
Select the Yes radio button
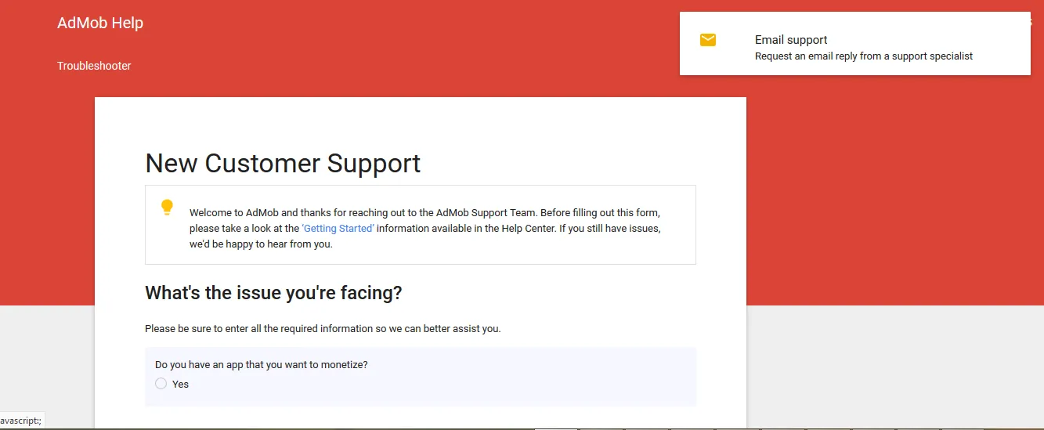tap(161, 384)
